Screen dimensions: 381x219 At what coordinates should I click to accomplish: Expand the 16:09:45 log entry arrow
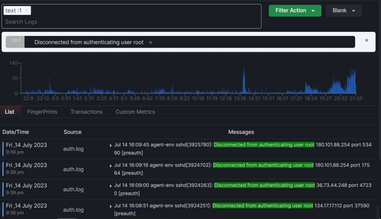tap(111, 145)
